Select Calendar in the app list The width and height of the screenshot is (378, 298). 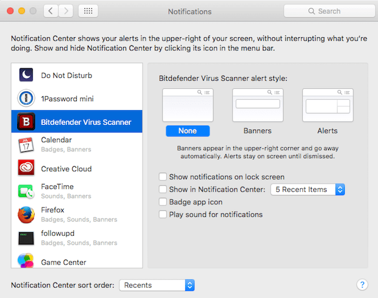point(77,144)
